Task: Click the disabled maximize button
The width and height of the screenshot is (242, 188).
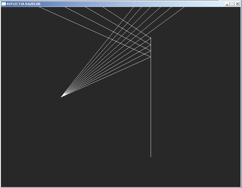Action: (232, 4)
